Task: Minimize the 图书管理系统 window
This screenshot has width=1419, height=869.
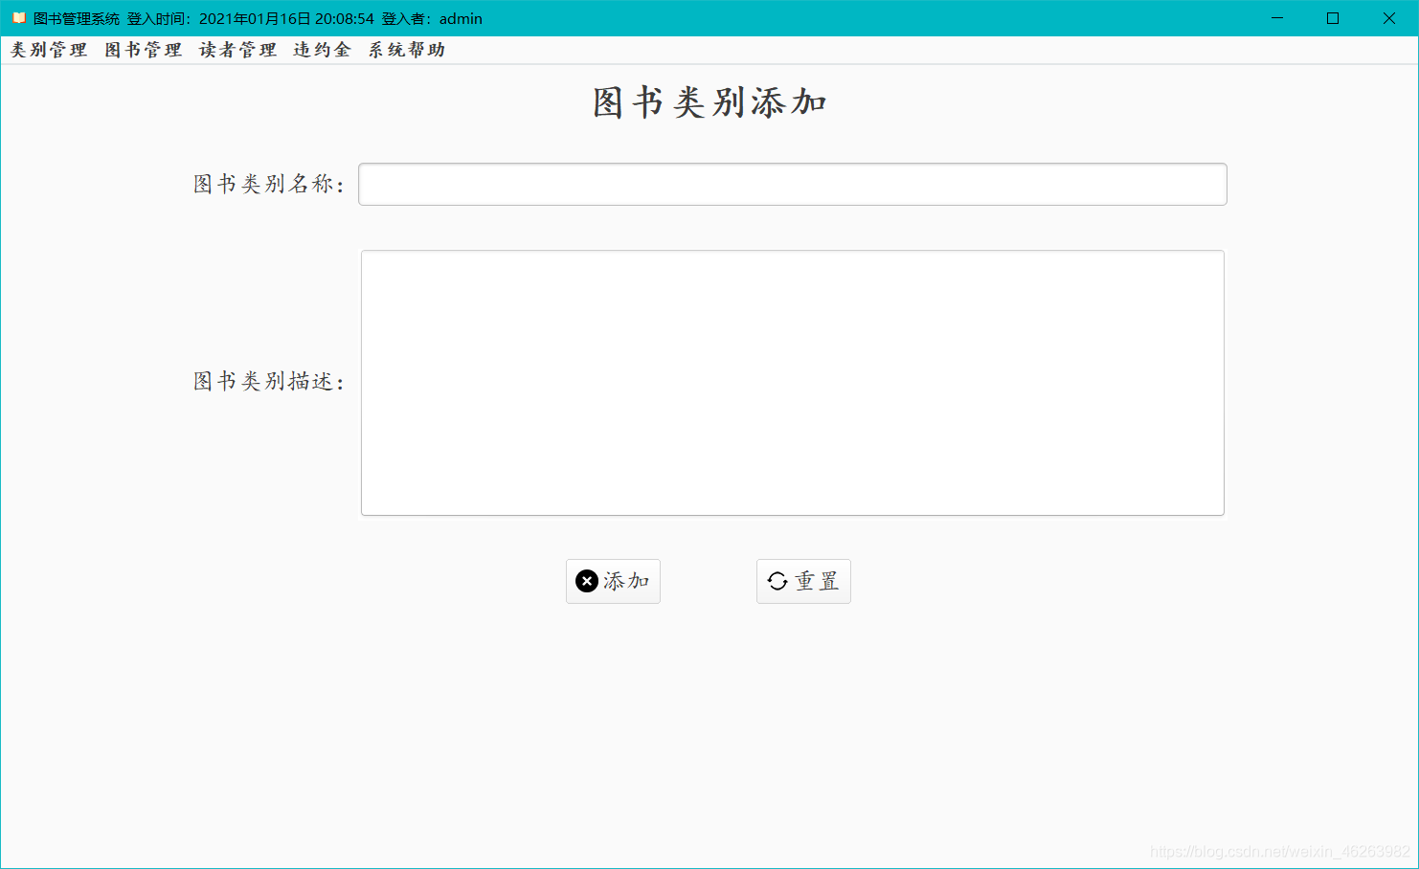Action: point(1276,18)
